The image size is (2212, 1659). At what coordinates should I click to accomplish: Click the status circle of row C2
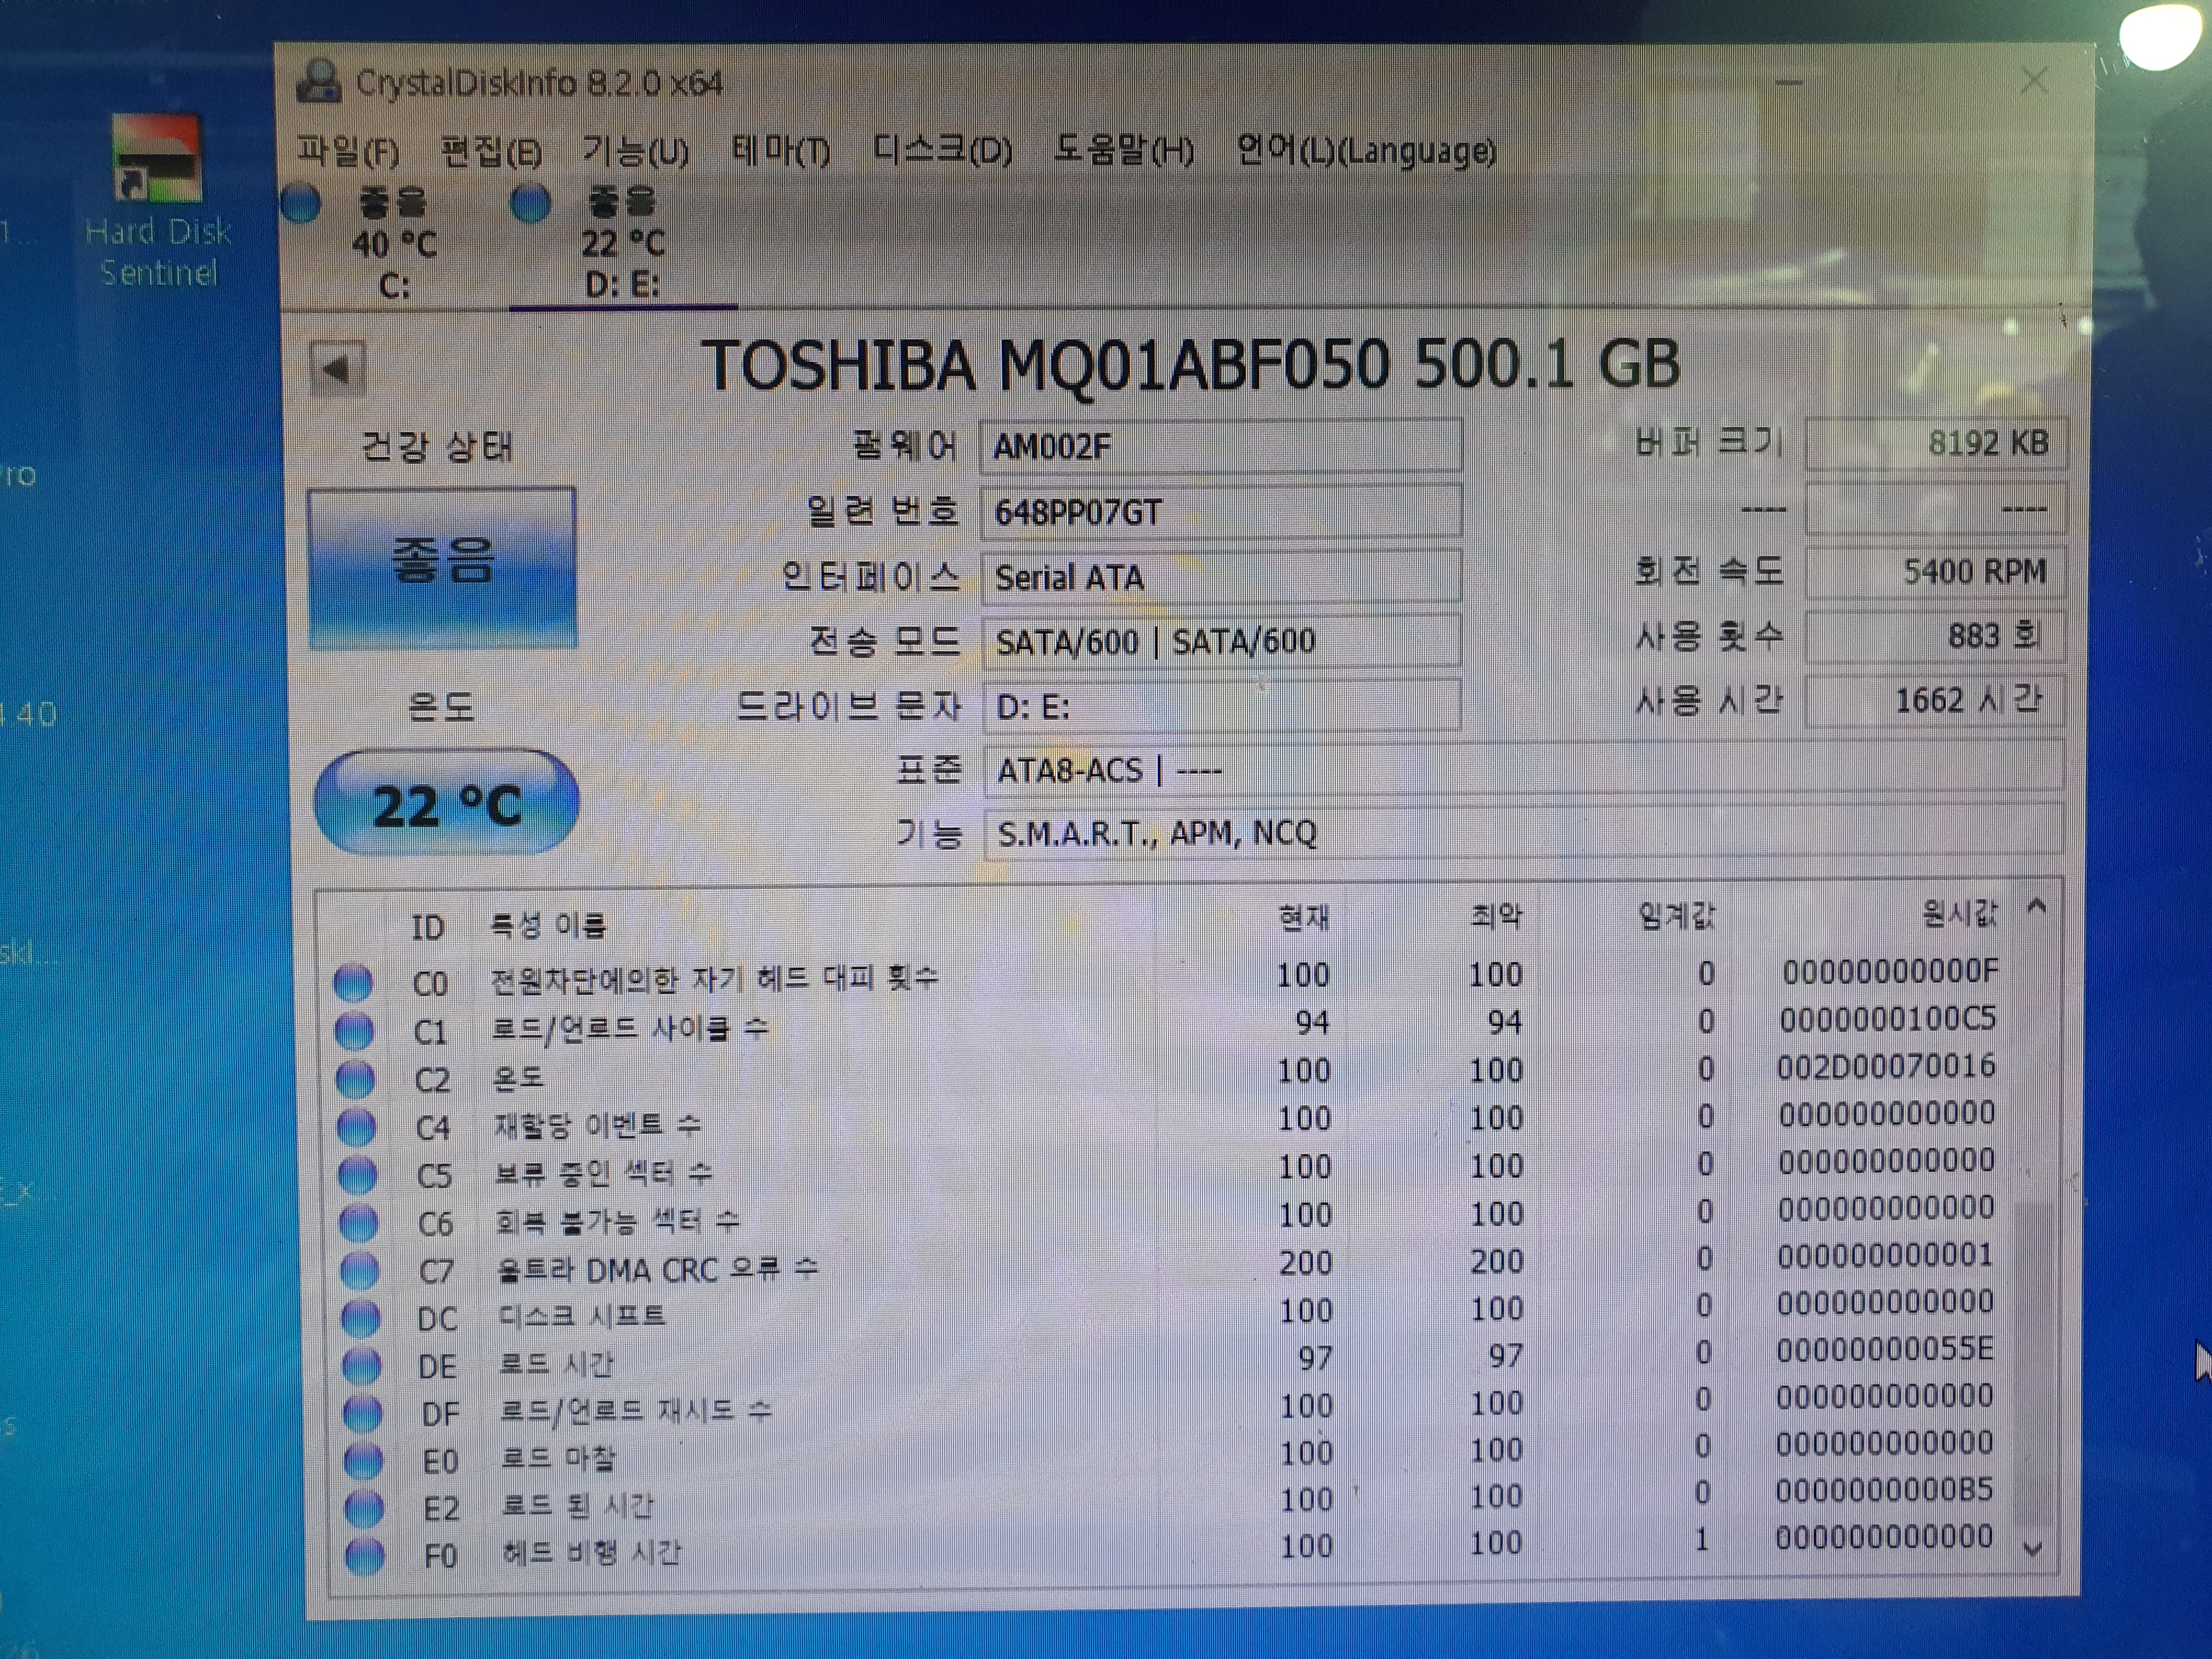355,1078
